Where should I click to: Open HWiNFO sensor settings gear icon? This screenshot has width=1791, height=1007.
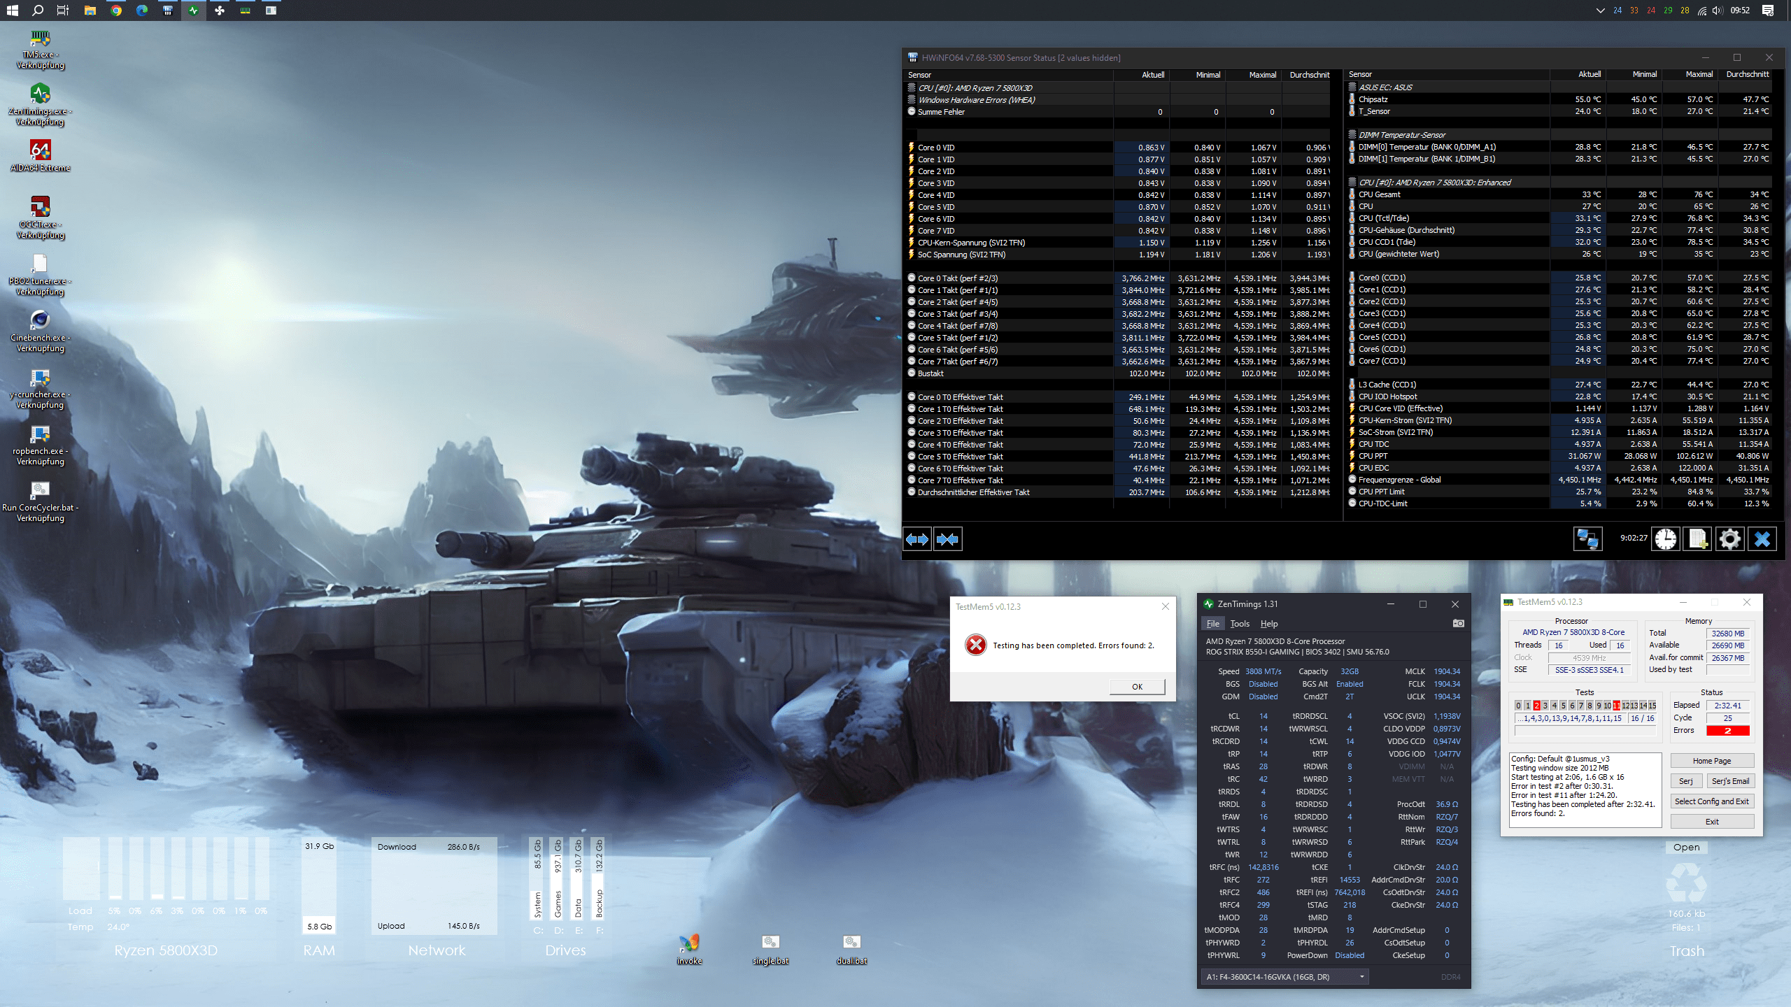[1729, 539]
